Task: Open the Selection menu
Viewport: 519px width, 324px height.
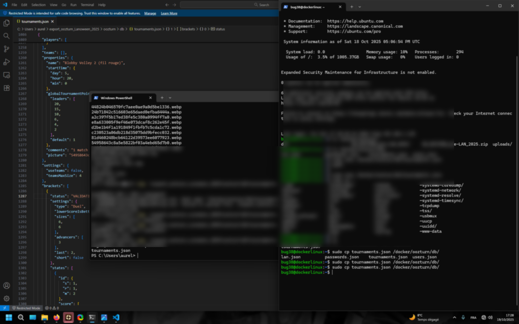Action: 38,5
